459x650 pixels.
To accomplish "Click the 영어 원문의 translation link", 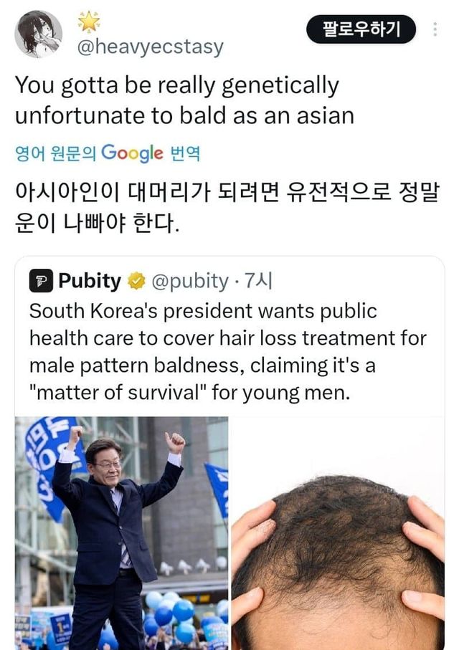I will tap(56, 154).
